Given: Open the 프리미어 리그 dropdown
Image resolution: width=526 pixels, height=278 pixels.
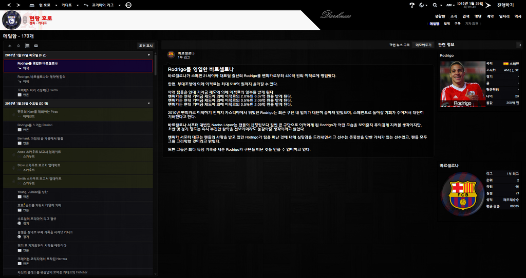Looking at the screenshot, I should (119, 5).
